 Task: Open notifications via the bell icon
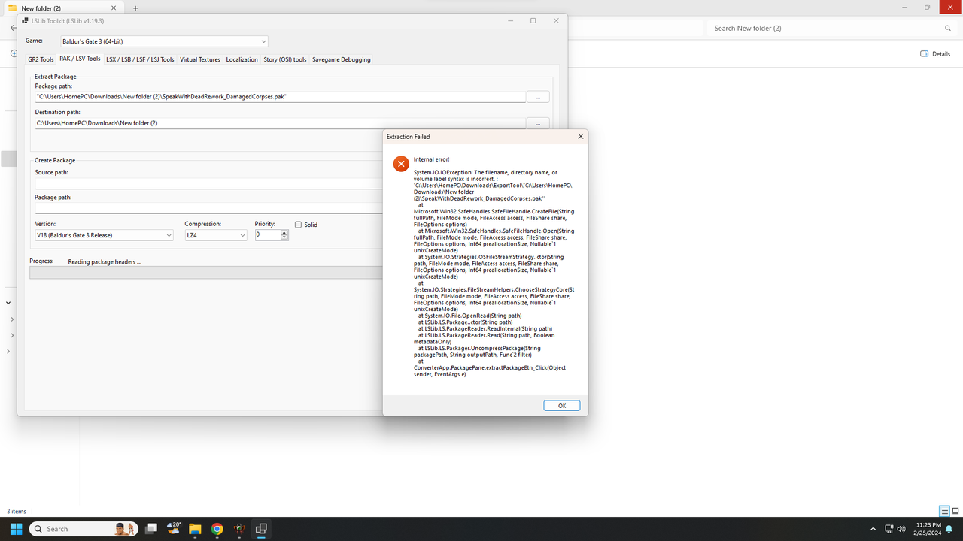(949, 529)
